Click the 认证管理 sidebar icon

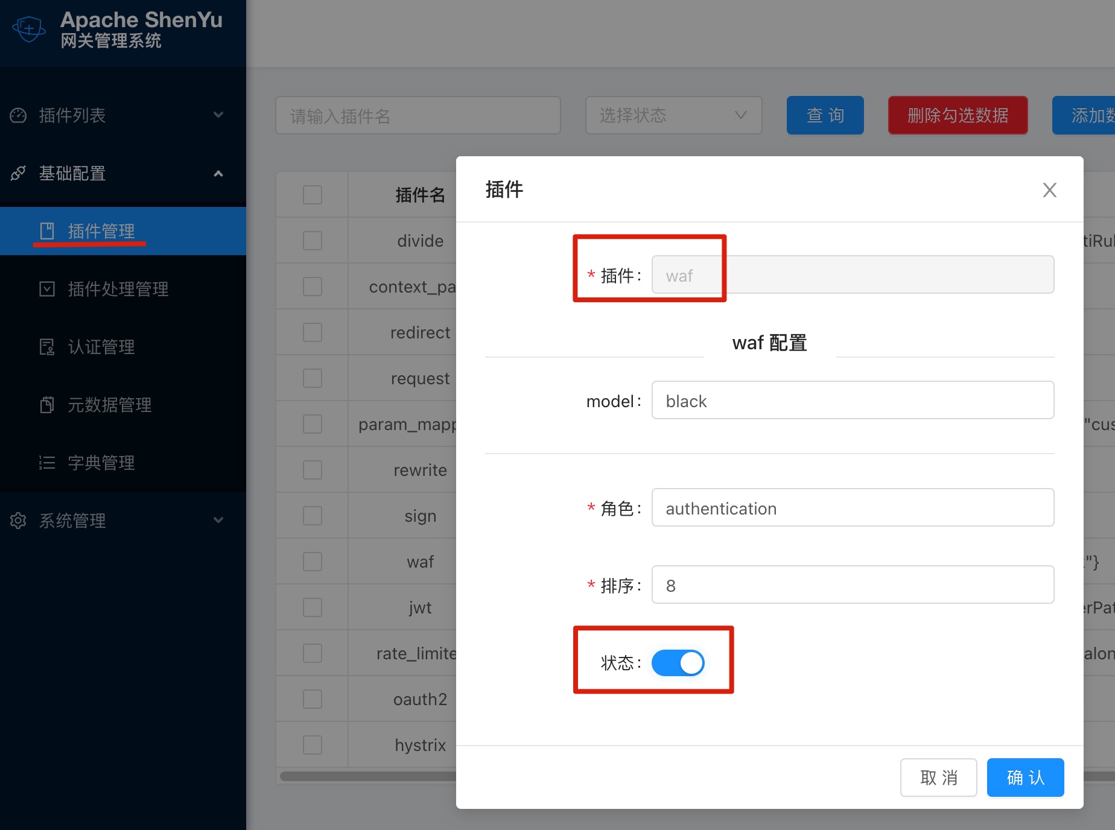click(47, 347)
